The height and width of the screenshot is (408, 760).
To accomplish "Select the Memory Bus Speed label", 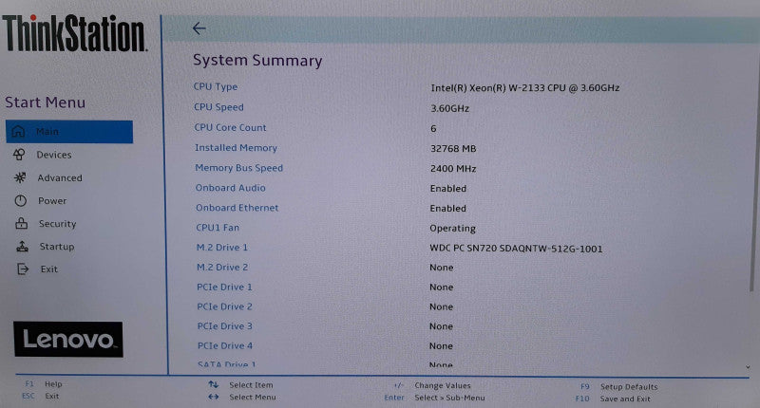I will point(239,167).
